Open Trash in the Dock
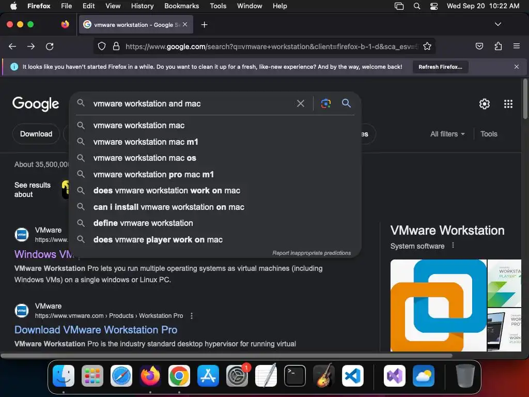Image resolution: width=529 pixels, height=397 pixels. pos(465,376)
